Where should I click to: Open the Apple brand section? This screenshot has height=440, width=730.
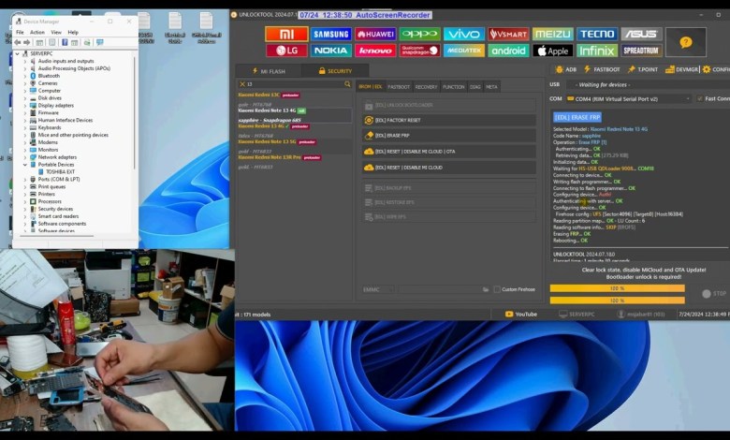pyautogui.click(x=552, y=51)
